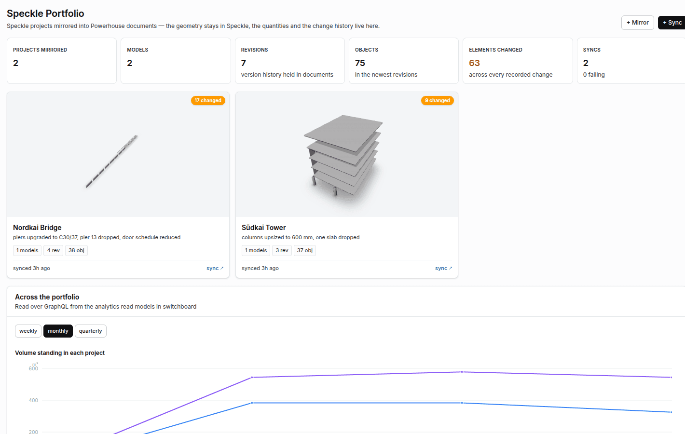685x434 pixels.
Task: Click the '37 obj' tag on Südkai Tower
Action: [305, 250]
